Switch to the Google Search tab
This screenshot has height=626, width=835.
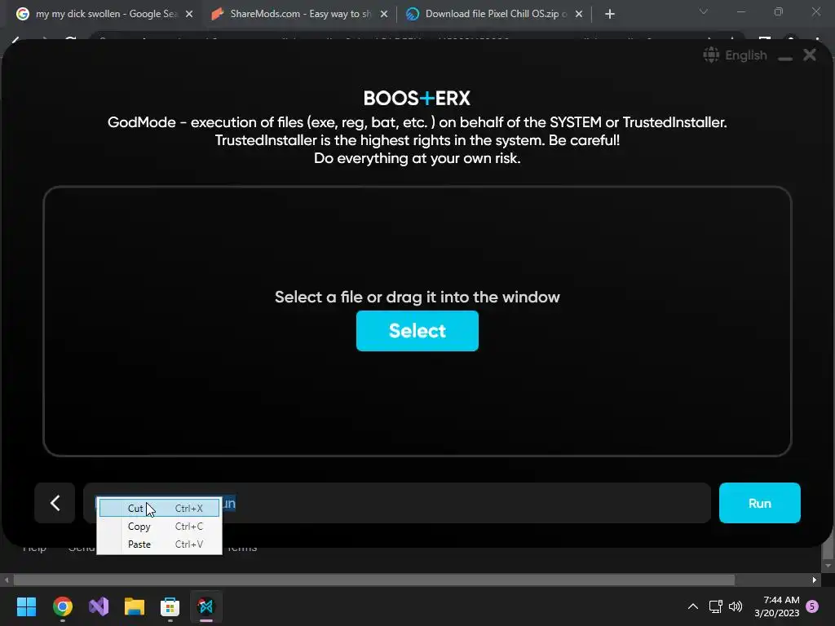pos(104,14)
